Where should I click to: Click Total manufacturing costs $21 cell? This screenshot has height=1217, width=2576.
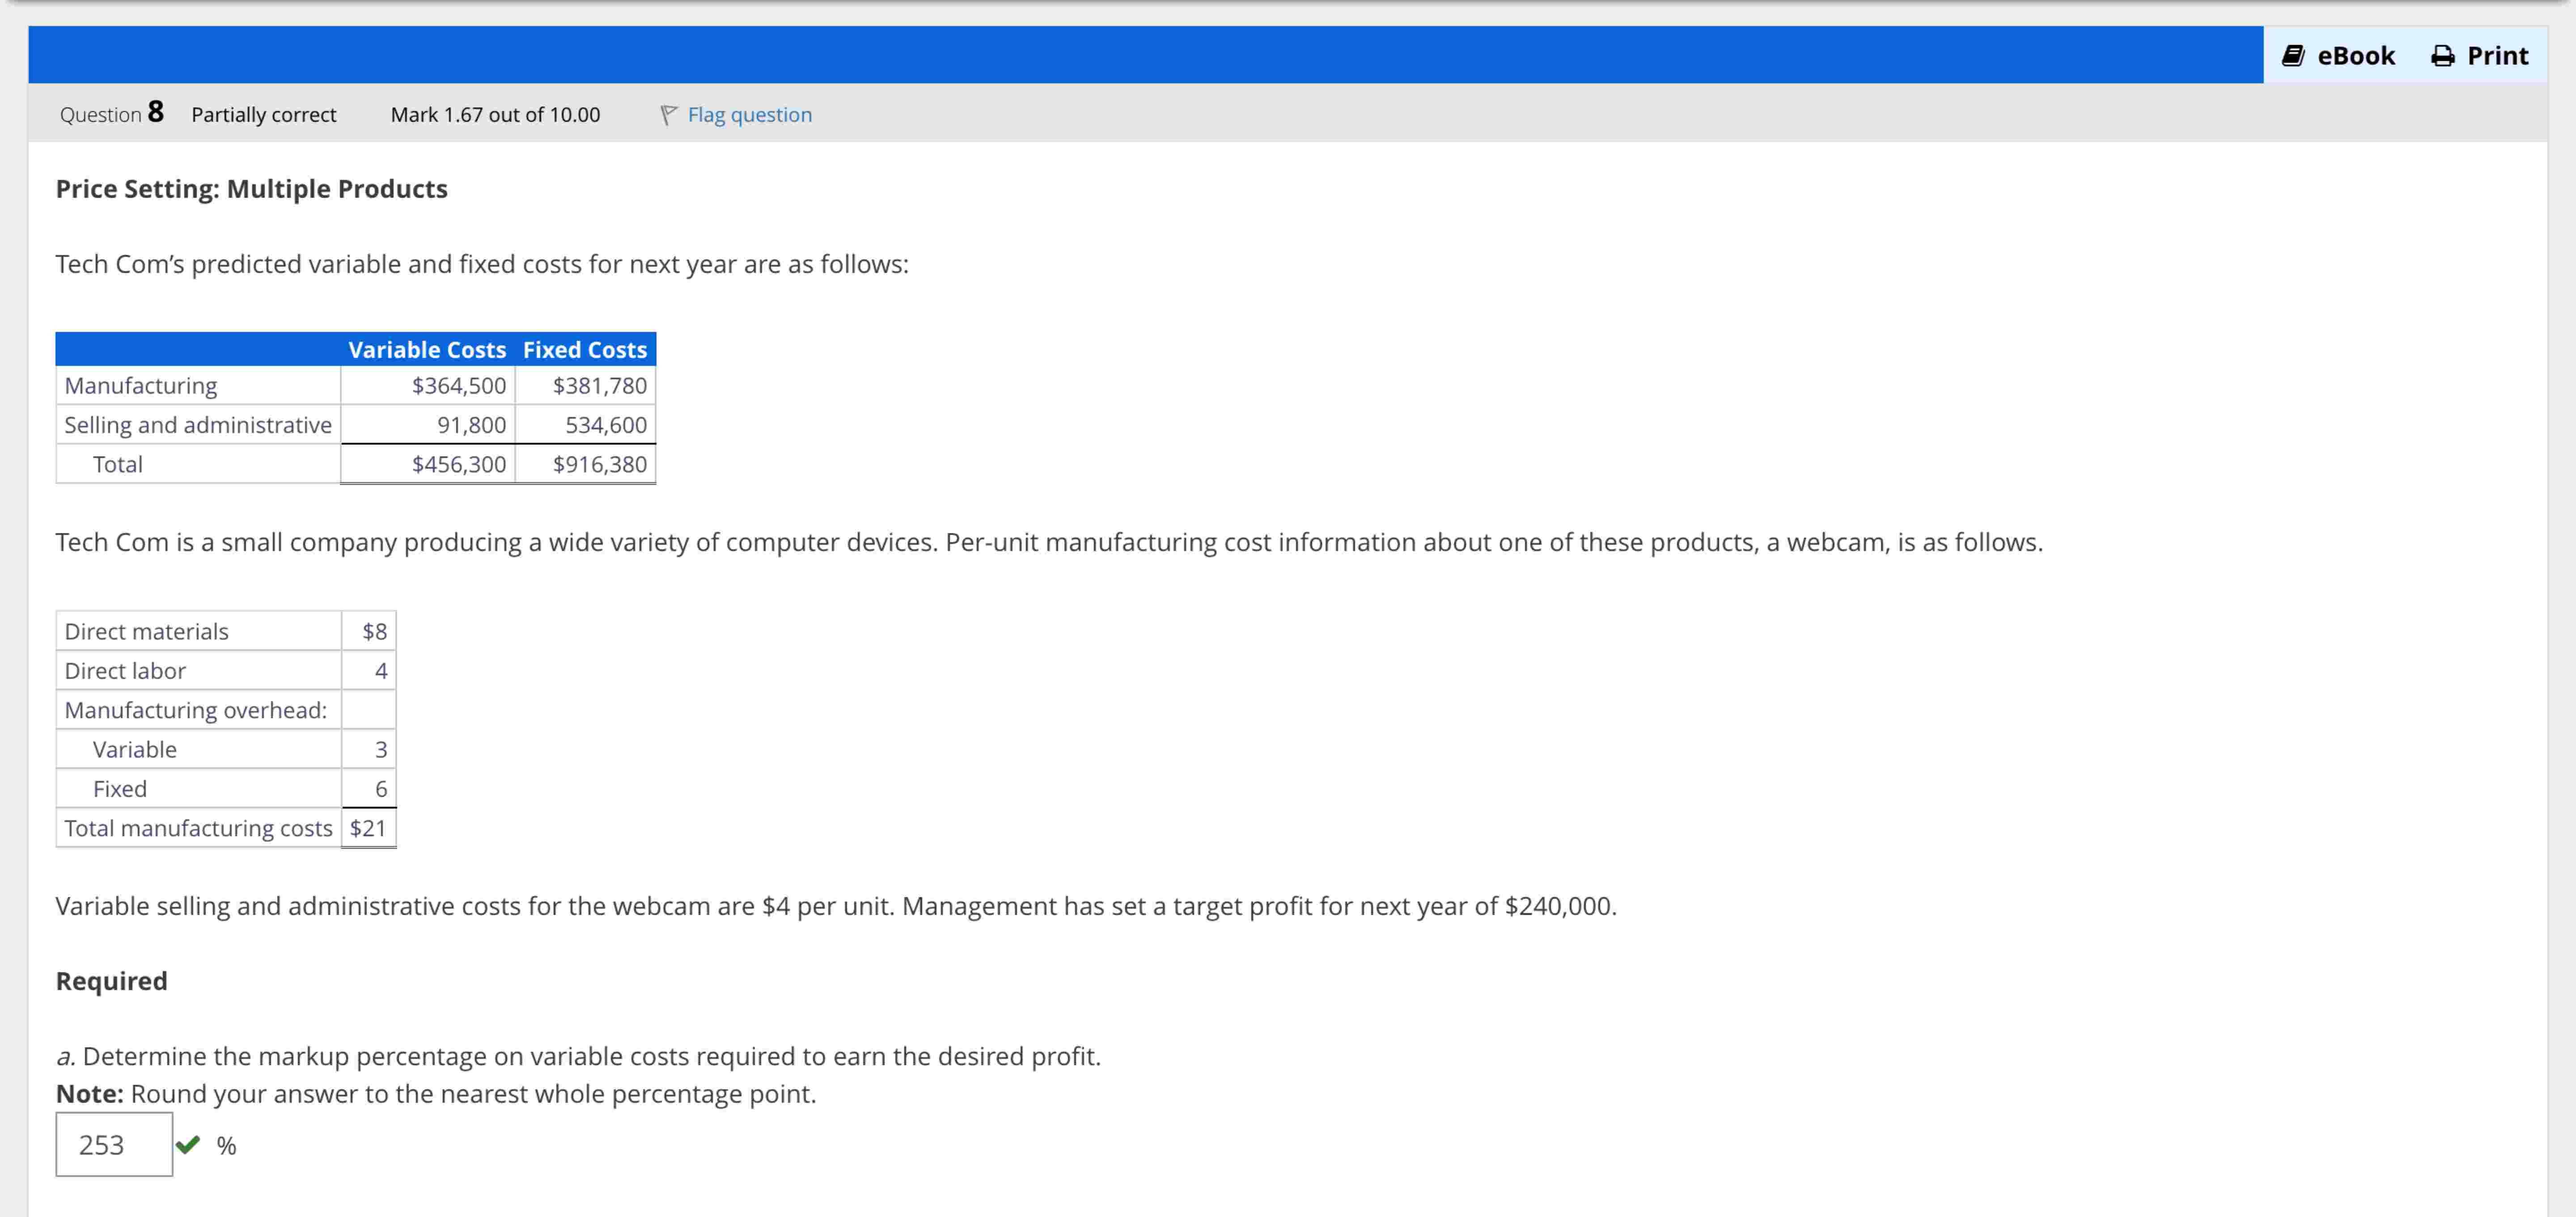coord(368,827)
